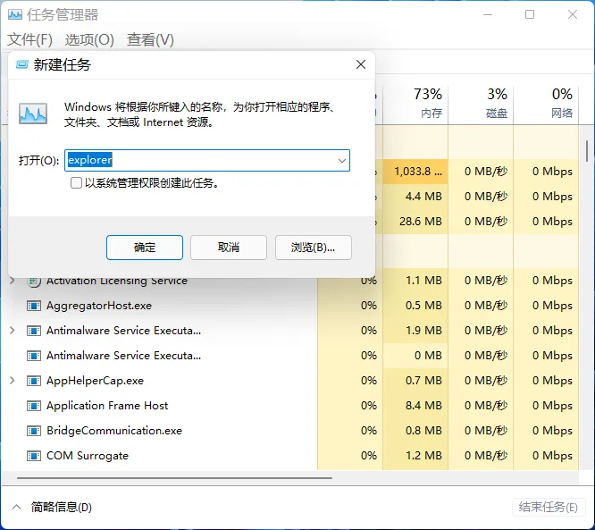Click the second Antimalware Service Executable row name

click(x=123, y=356)
